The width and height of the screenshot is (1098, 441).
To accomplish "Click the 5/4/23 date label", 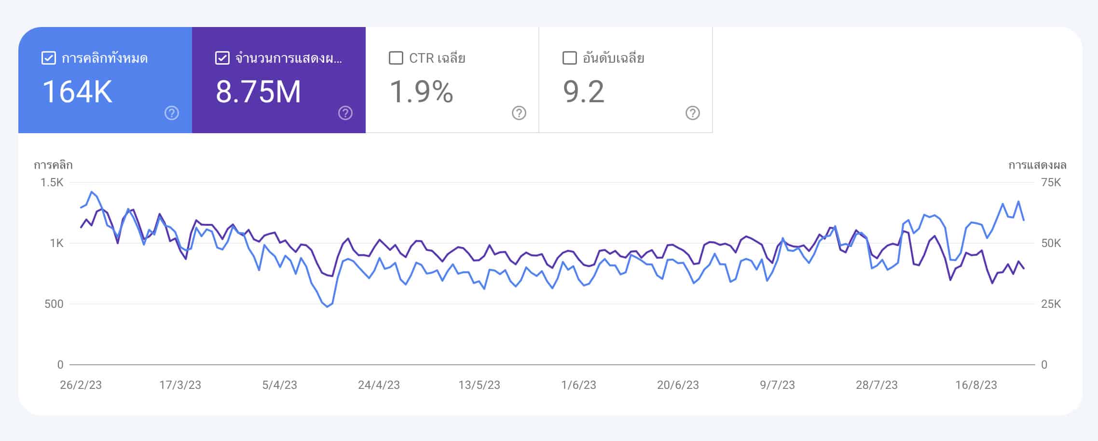I will point(280,385).
